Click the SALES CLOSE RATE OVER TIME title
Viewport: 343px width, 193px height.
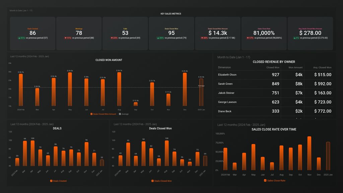(x=274, y=129)
